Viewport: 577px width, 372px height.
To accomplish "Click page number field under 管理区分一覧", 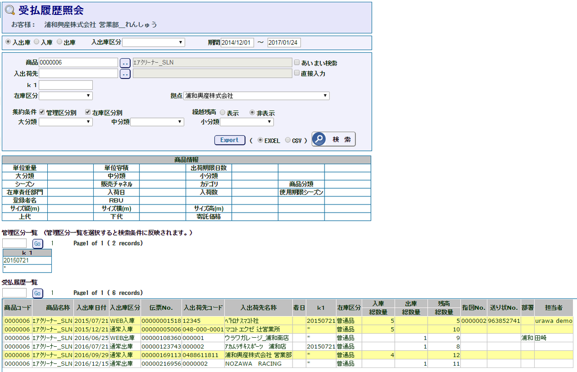I will click(x=14, y=244).
